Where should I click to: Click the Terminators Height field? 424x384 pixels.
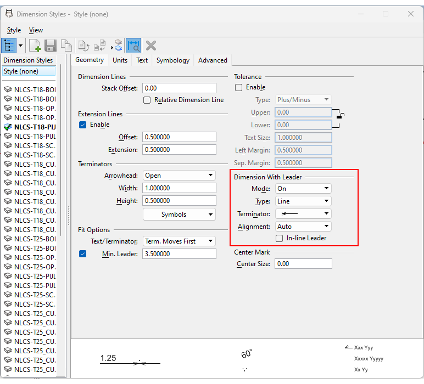tap(179, 201)
